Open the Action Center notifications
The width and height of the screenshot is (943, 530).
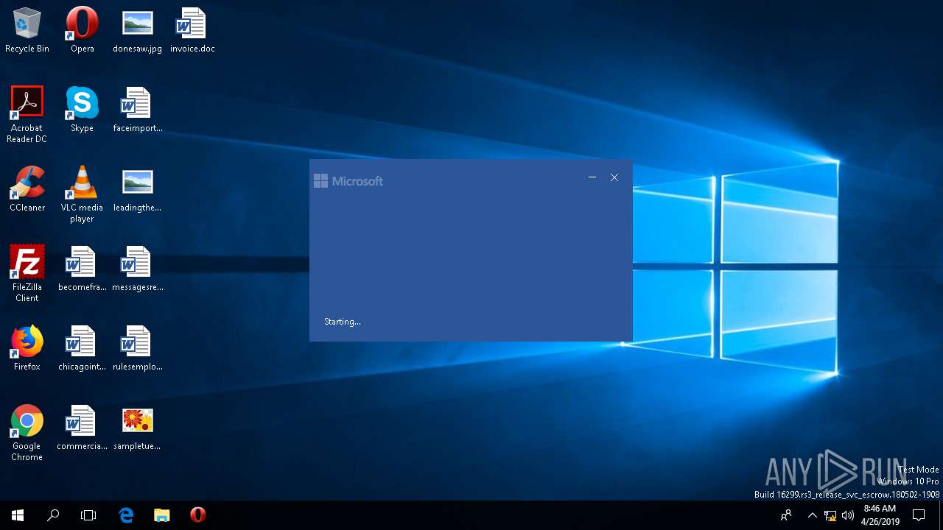(919, 515)
